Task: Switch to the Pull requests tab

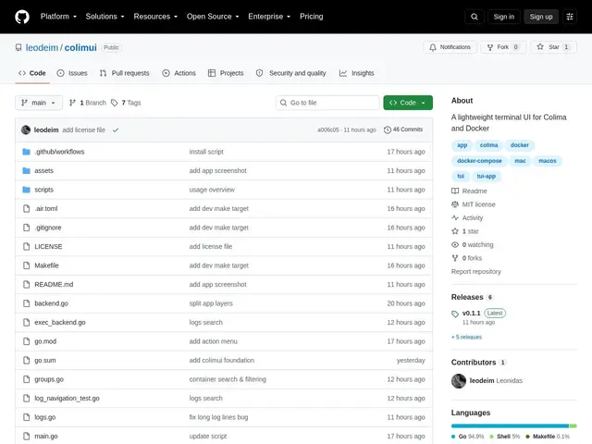Action: pos(125,73)
